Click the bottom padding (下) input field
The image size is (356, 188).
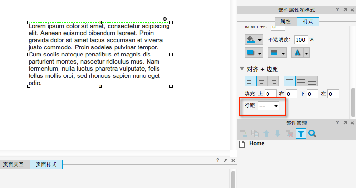[x=312, y=94]
